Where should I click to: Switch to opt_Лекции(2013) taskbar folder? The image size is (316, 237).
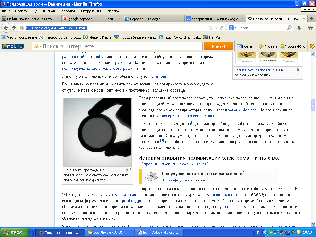pyautogui.click(x=109, y=233)
